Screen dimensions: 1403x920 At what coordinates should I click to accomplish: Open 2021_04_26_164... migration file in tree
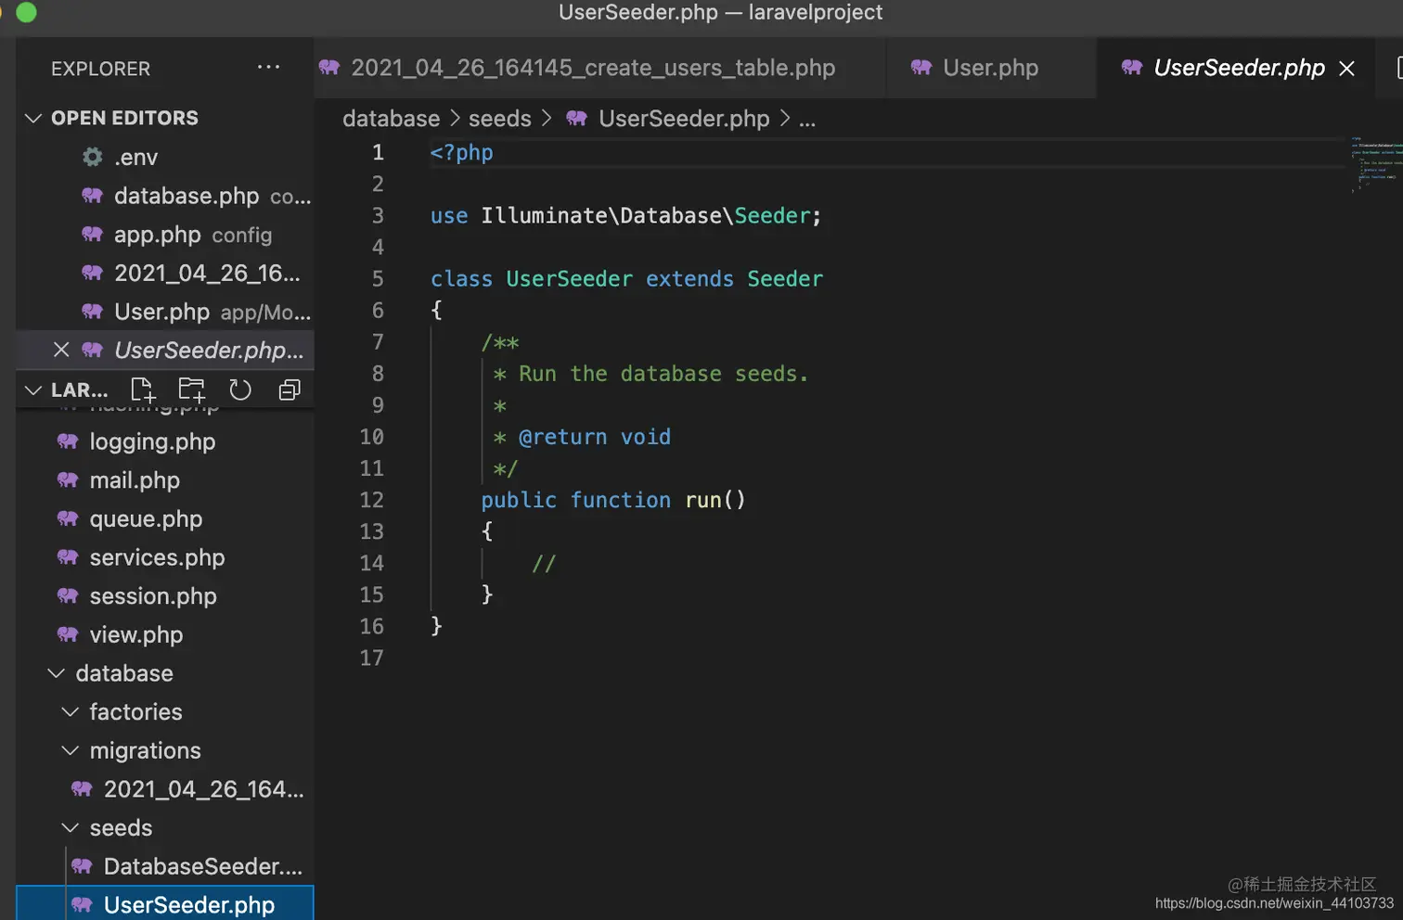click(165, 789)
